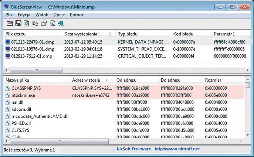Click lower pane vertical scrollbar thumb
254x157 pixels.
point(247,85)
